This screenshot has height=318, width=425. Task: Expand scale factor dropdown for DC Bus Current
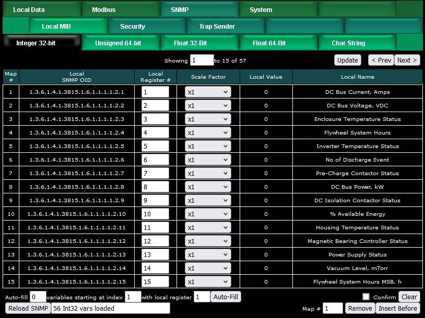coord(208,92)
